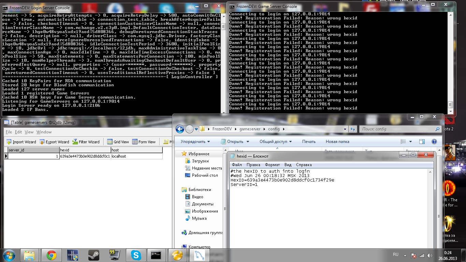
Task: Open the Filter Wizard in Navicat
Action: [86, 142]
